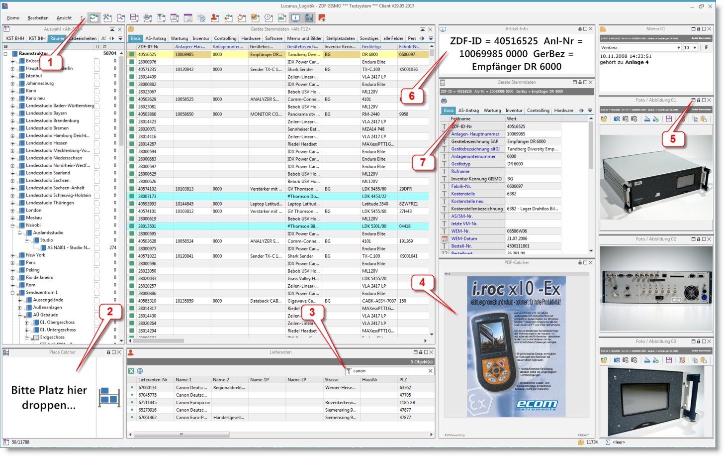Click the clock icon in the main toolbar
This screenshot has height=456, width=724.
pos(269,18)
